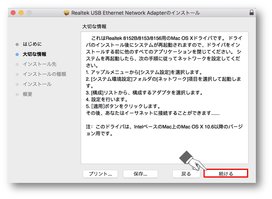Viewport: 272px width, 199px height.
Task: Click step 1 line about アップルメニュー
Action: click(144, 72)
